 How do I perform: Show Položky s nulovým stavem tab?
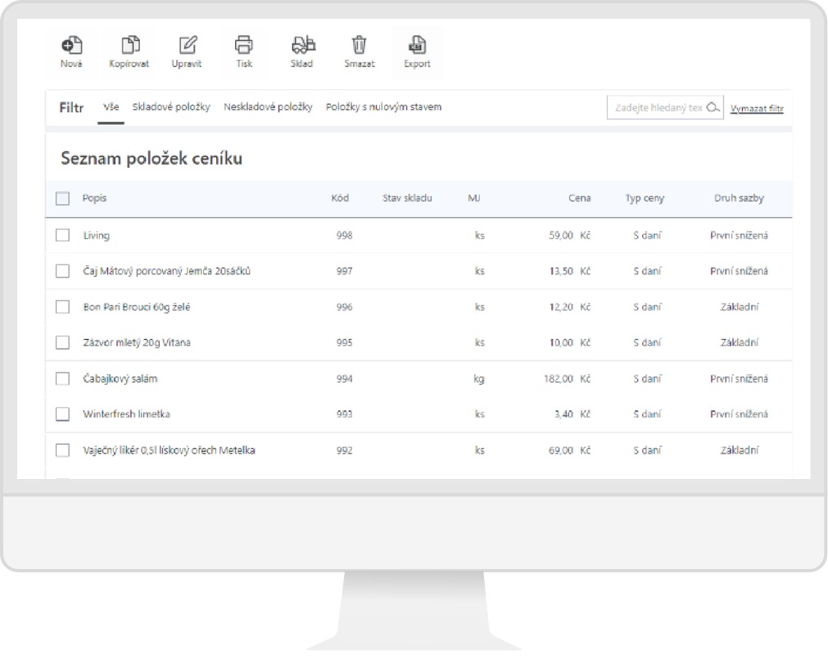click(383, 107)
